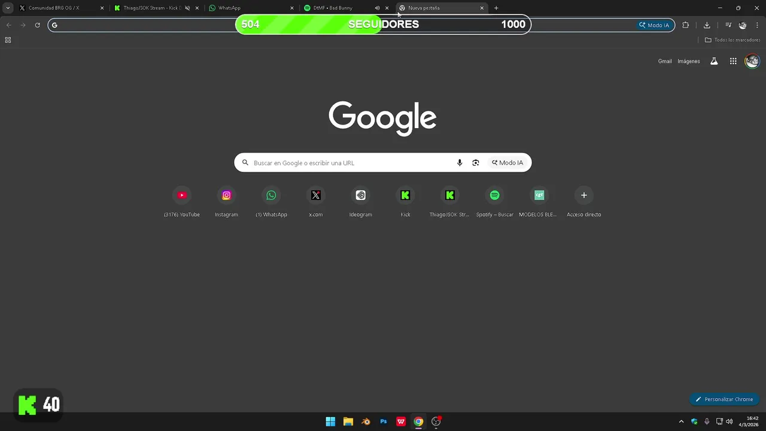
Task: Open the Google apps grid
Action: (733, 61)
